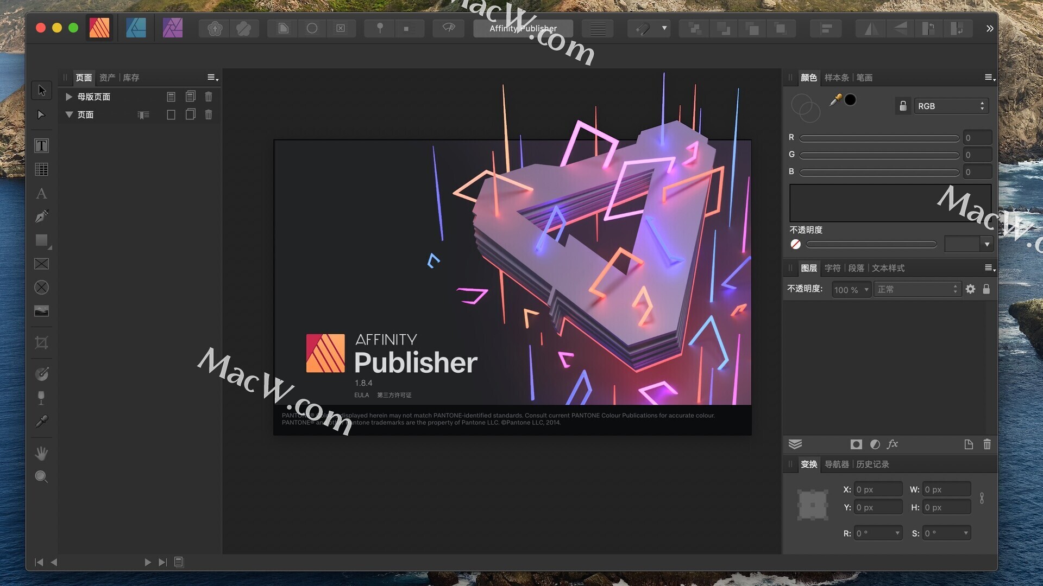Toggle the colour lock icon

[903, 106]
